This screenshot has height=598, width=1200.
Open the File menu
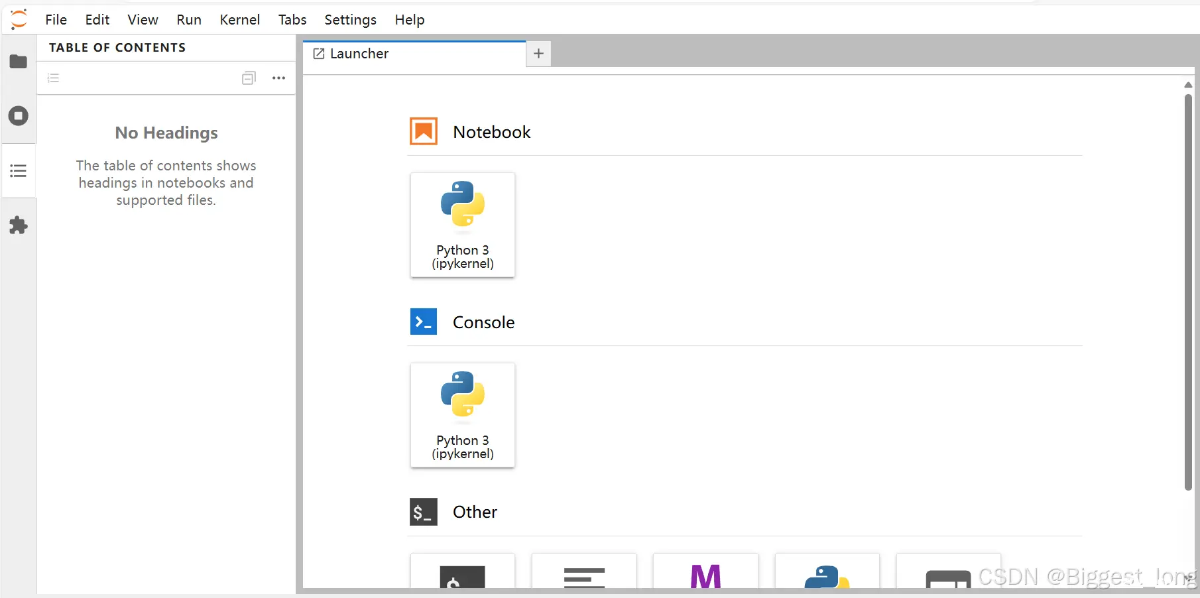tap(56, 20)
